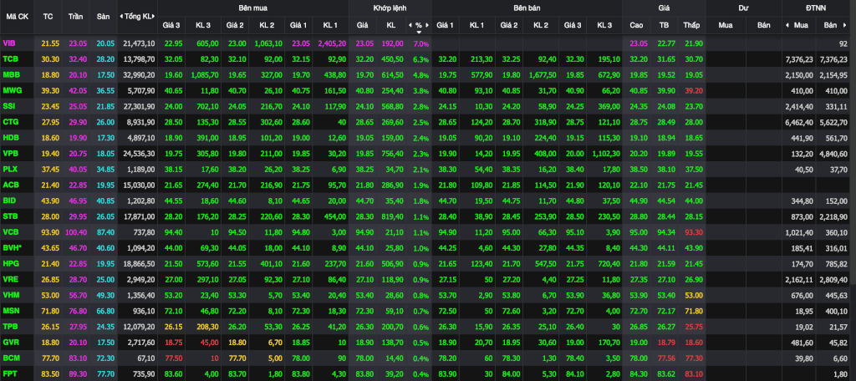The image size is (856, 381).
Task: Click VCB's ceiling price 100.40
Action: point(74,232)
